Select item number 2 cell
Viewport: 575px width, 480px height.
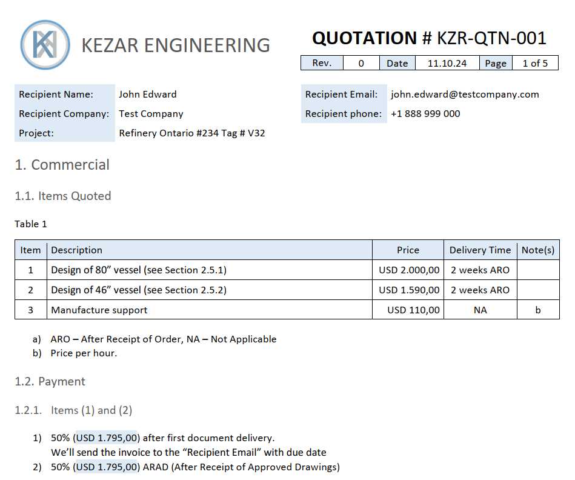[31, 290]
